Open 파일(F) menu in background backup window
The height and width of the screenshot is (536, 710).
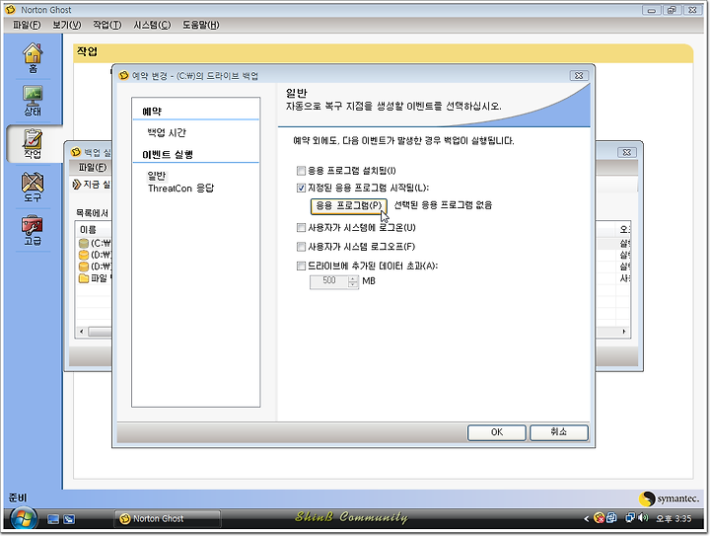click(x=93, y=168)
